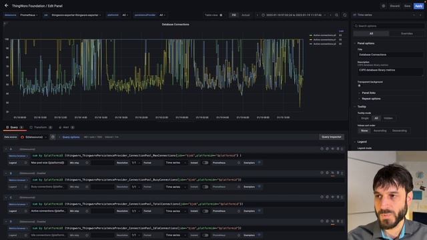This screenshot has width=427, height=240.
Task: Click the Save button
Action: tap(407, 6)
